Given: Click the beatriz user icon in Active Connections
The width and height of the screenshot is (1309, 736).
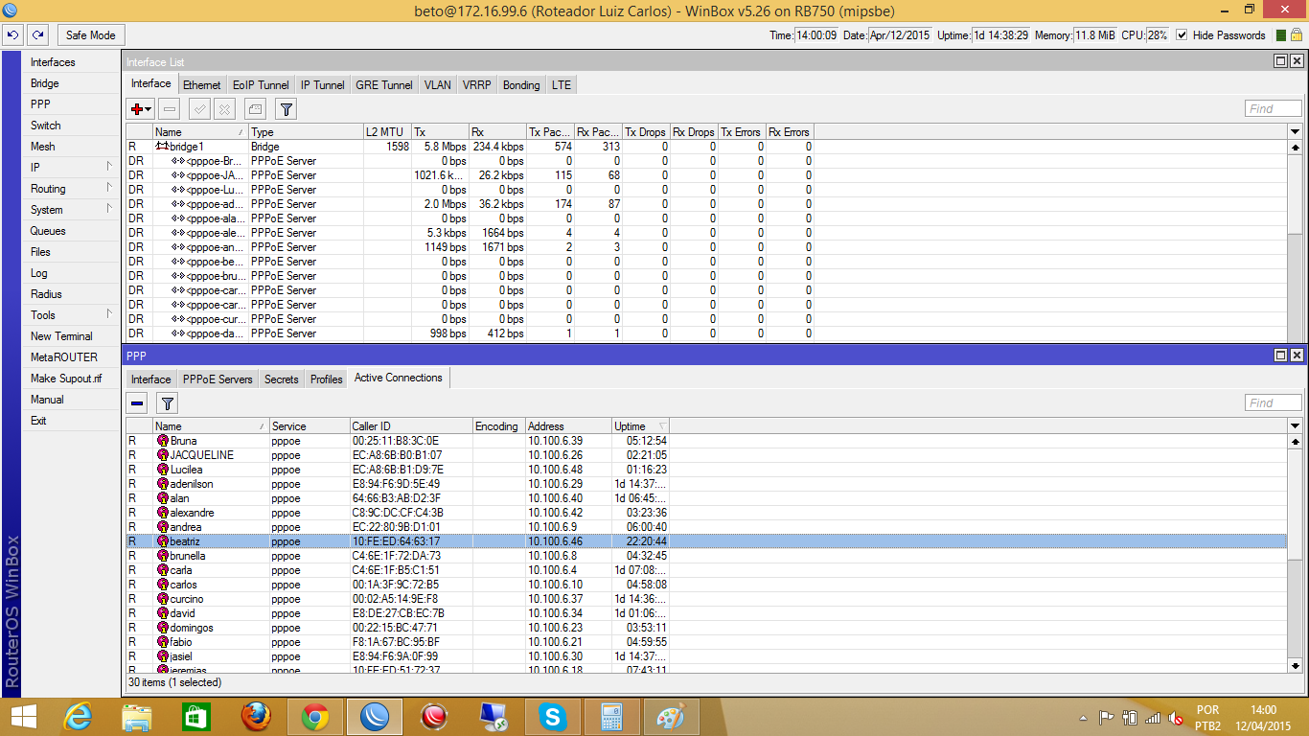Looking at the screenshot, I should (x=163, y=541).
